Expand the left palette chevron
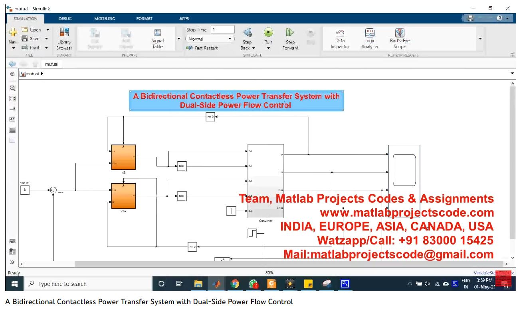Screen dimensions: 521x309 12,262
